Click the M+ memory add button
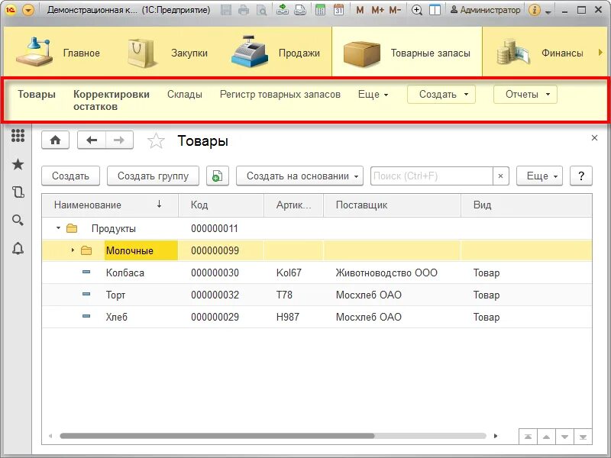The image size is (611, 458). coord(377,10)
